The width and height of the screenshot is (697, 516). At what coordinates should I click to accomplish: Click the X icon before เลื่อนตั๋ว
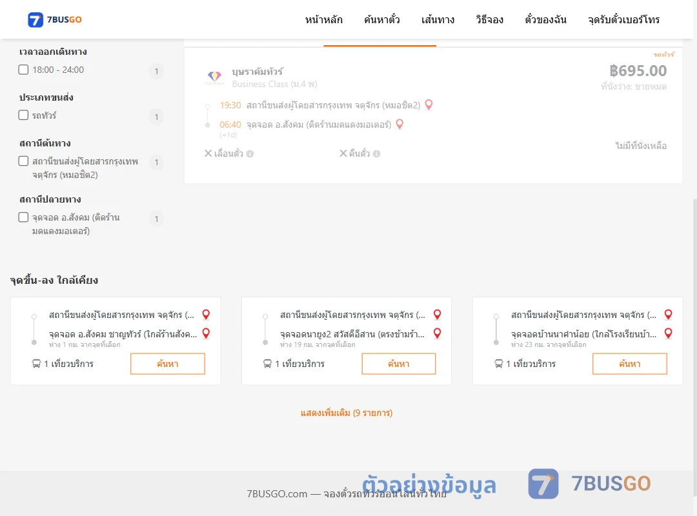208,154
